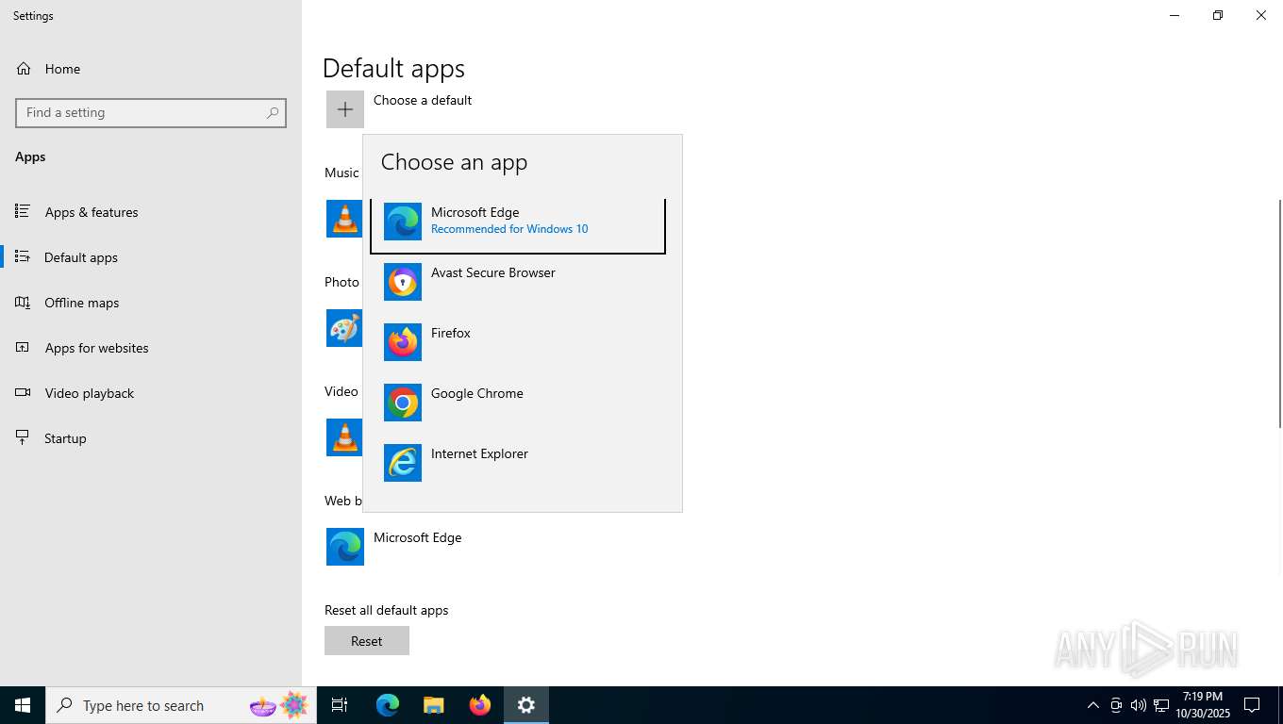
Task: Open the volume control in the tray
Action: click(1139, 705)
